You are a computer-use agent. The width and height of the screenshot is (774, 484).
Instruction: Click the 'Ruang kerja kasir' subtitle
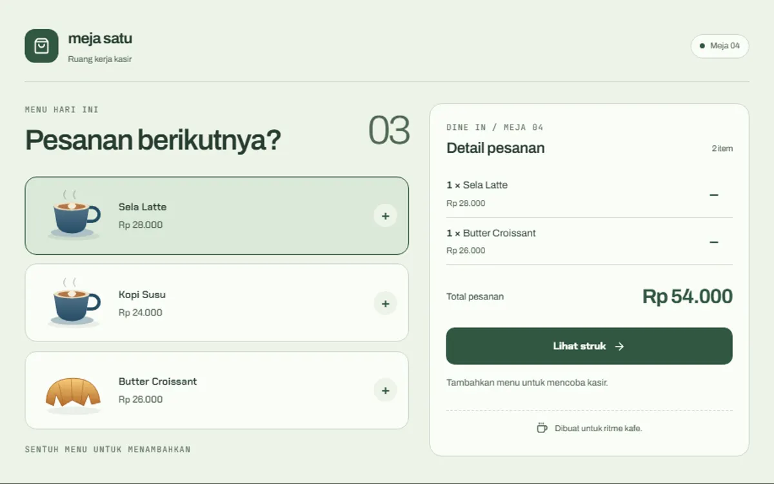[100, 59]
